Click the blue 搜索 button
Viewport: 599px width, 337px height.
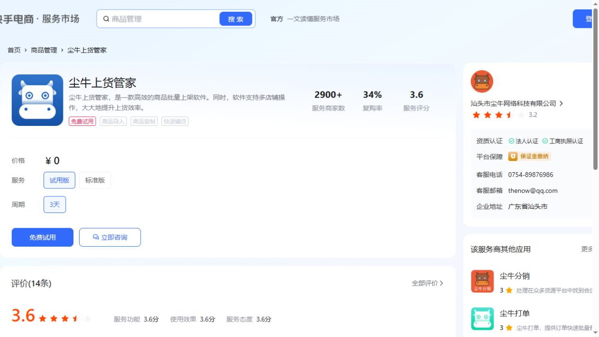(x=236, y=19)
